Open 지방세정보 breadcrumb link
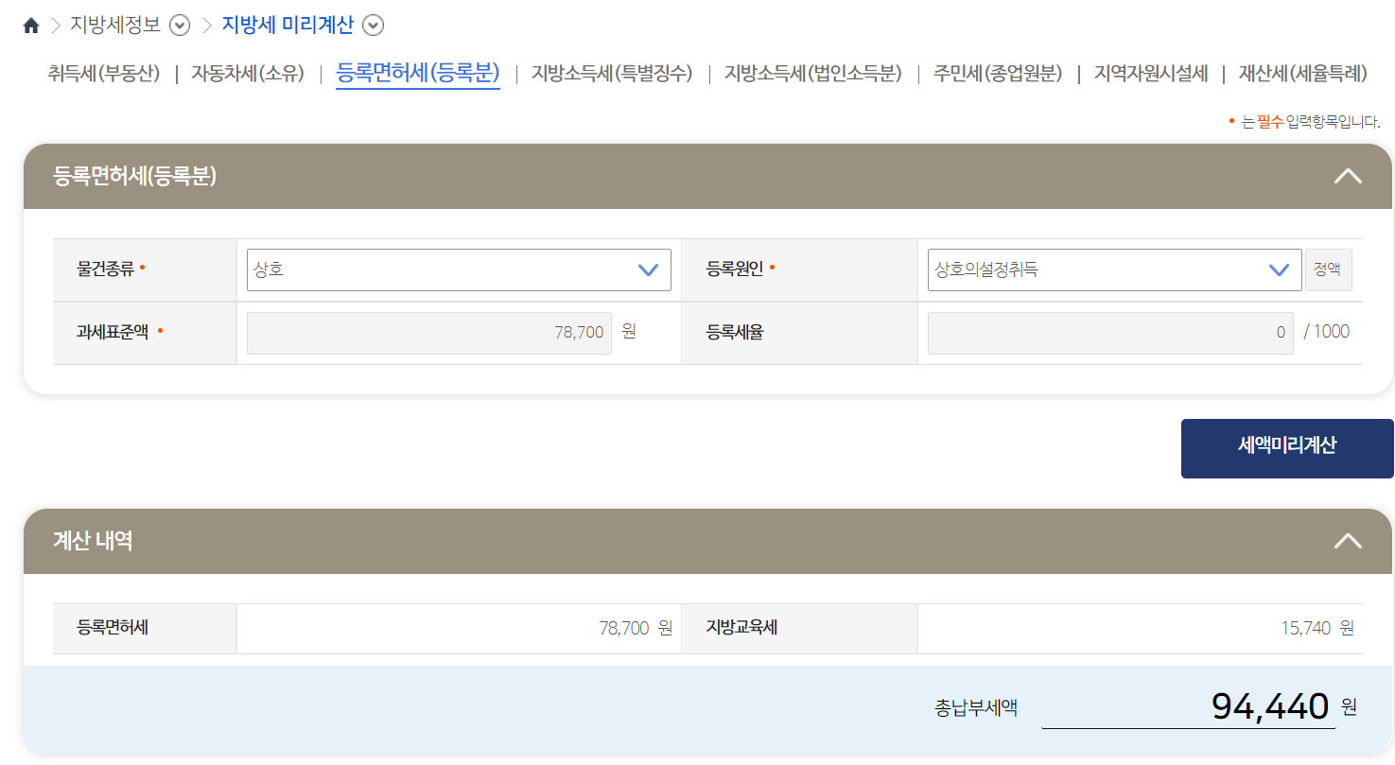 tap(115, 25)
